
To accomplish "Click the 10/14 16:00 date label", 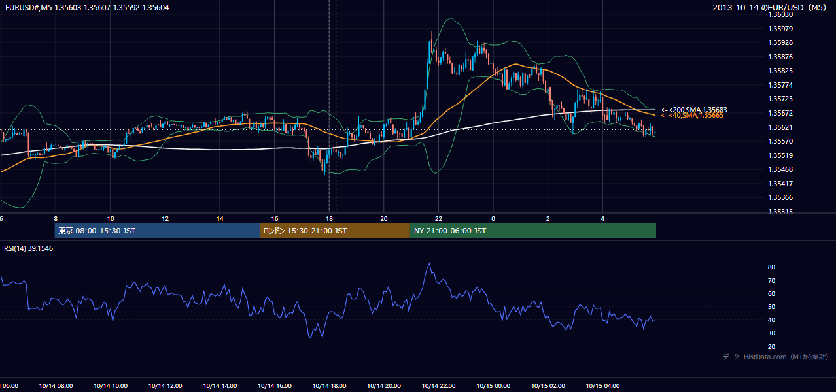I will (x=275, y=385).
